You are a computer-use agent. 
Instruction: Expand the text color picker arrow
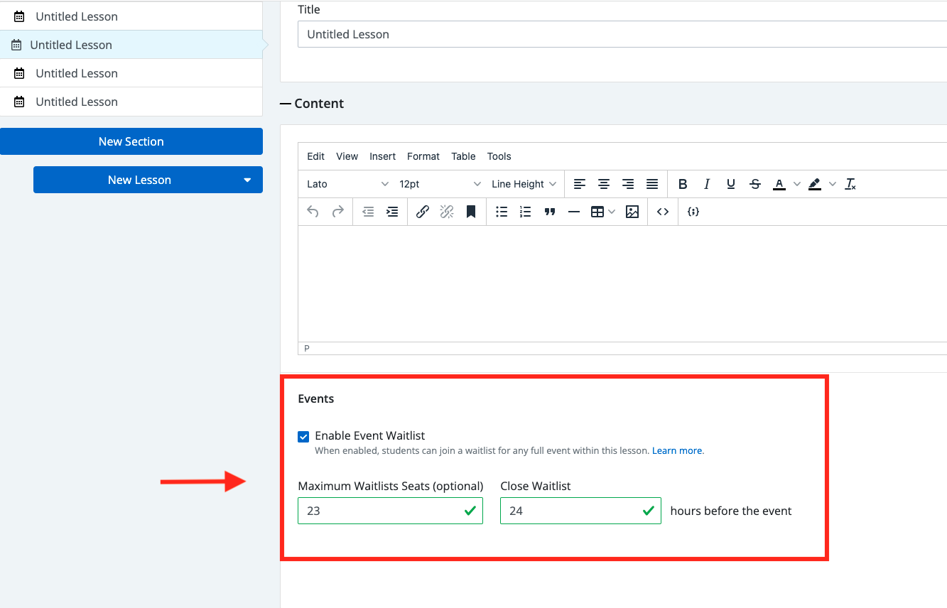pos(796,184)
